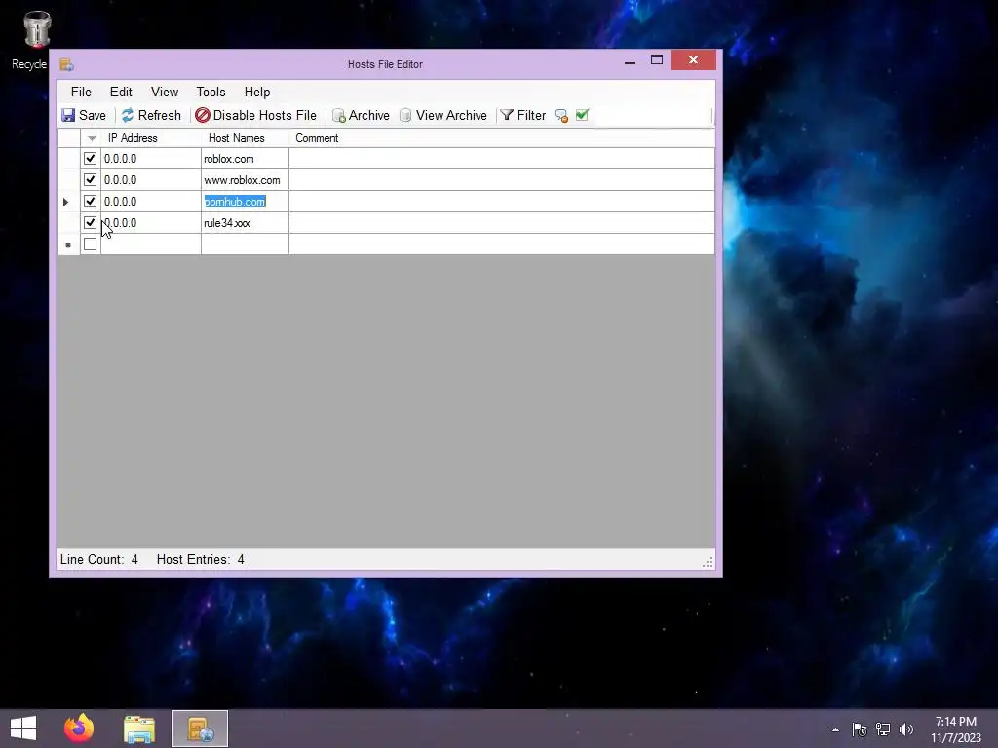Select the www.roblox.com host name cell
Viewport: 998px width, 748px height.
click(245, 180)
